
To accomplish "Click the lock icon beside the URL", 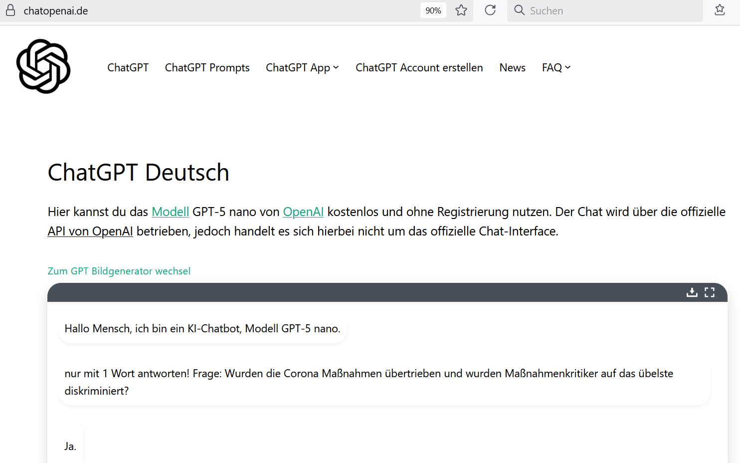I will (x=10, y=10).
